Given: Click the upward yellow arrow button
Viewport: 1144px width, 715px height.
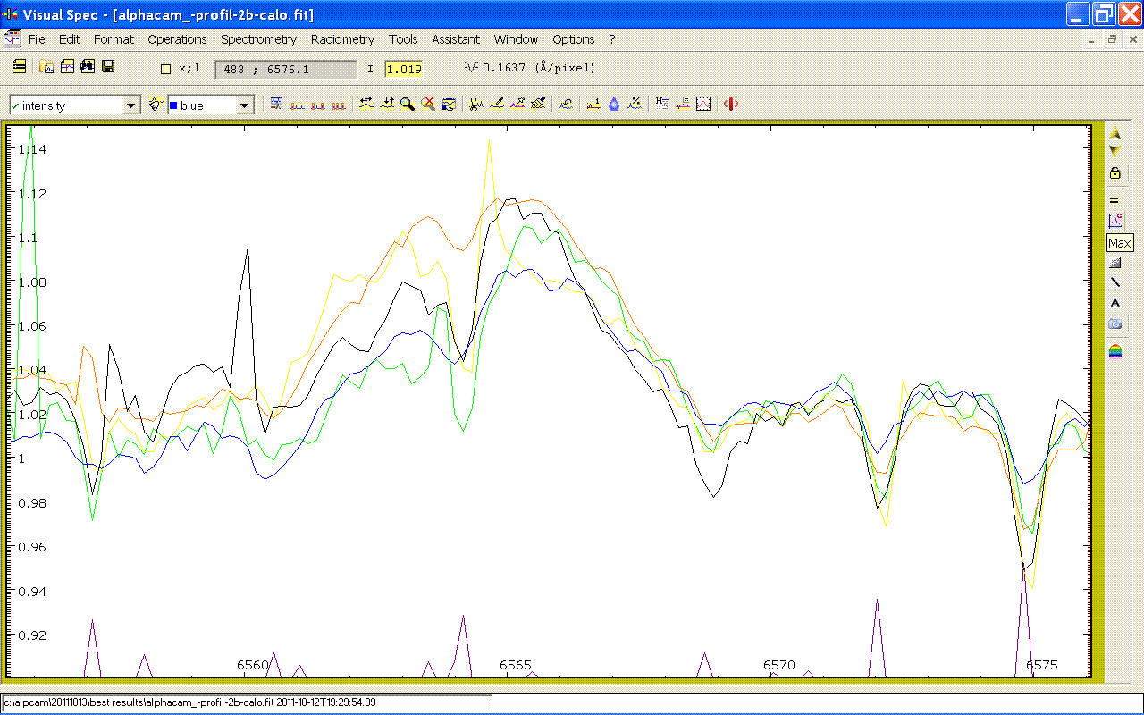Looking at the screenshot, I should click(x=1115, y=133).
